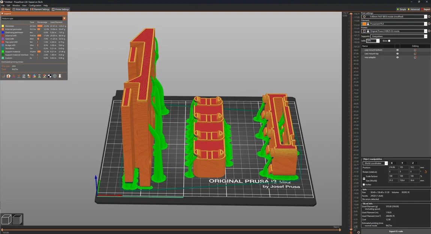Toggle custom G-code icon in legend
The width and height of the screenshot is (431, 234).
45,76
